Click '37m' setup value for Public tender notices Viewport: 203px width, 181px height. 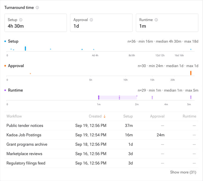click(129, 125)
